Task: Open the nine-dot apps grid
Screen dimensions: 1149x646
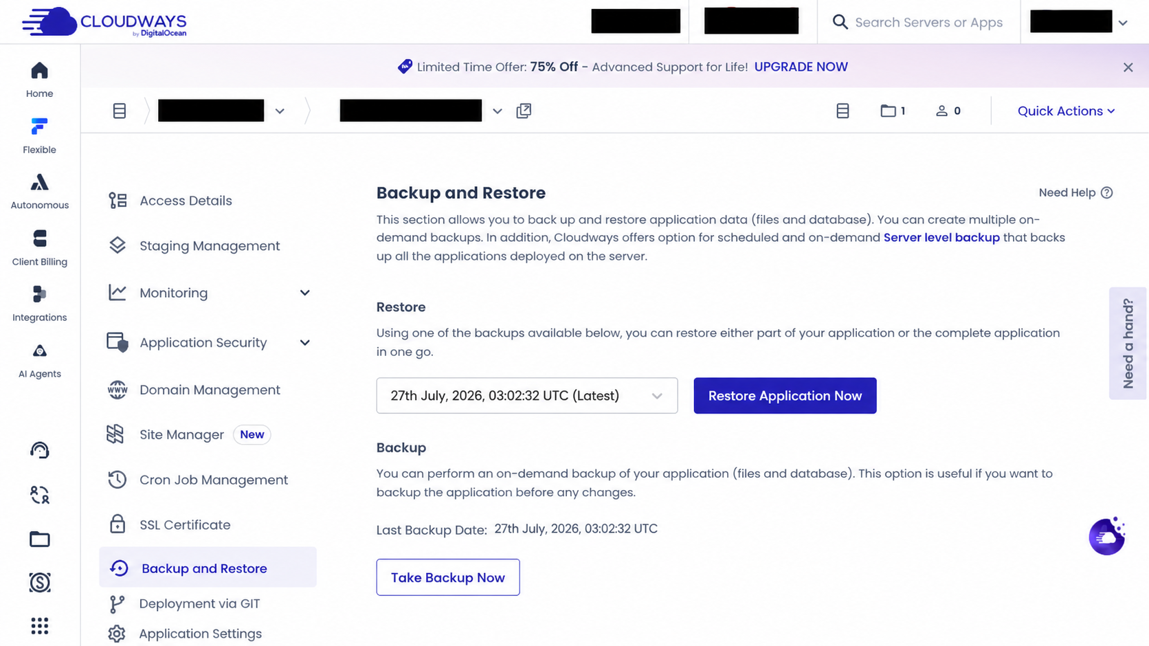Action: click(40, 626)
